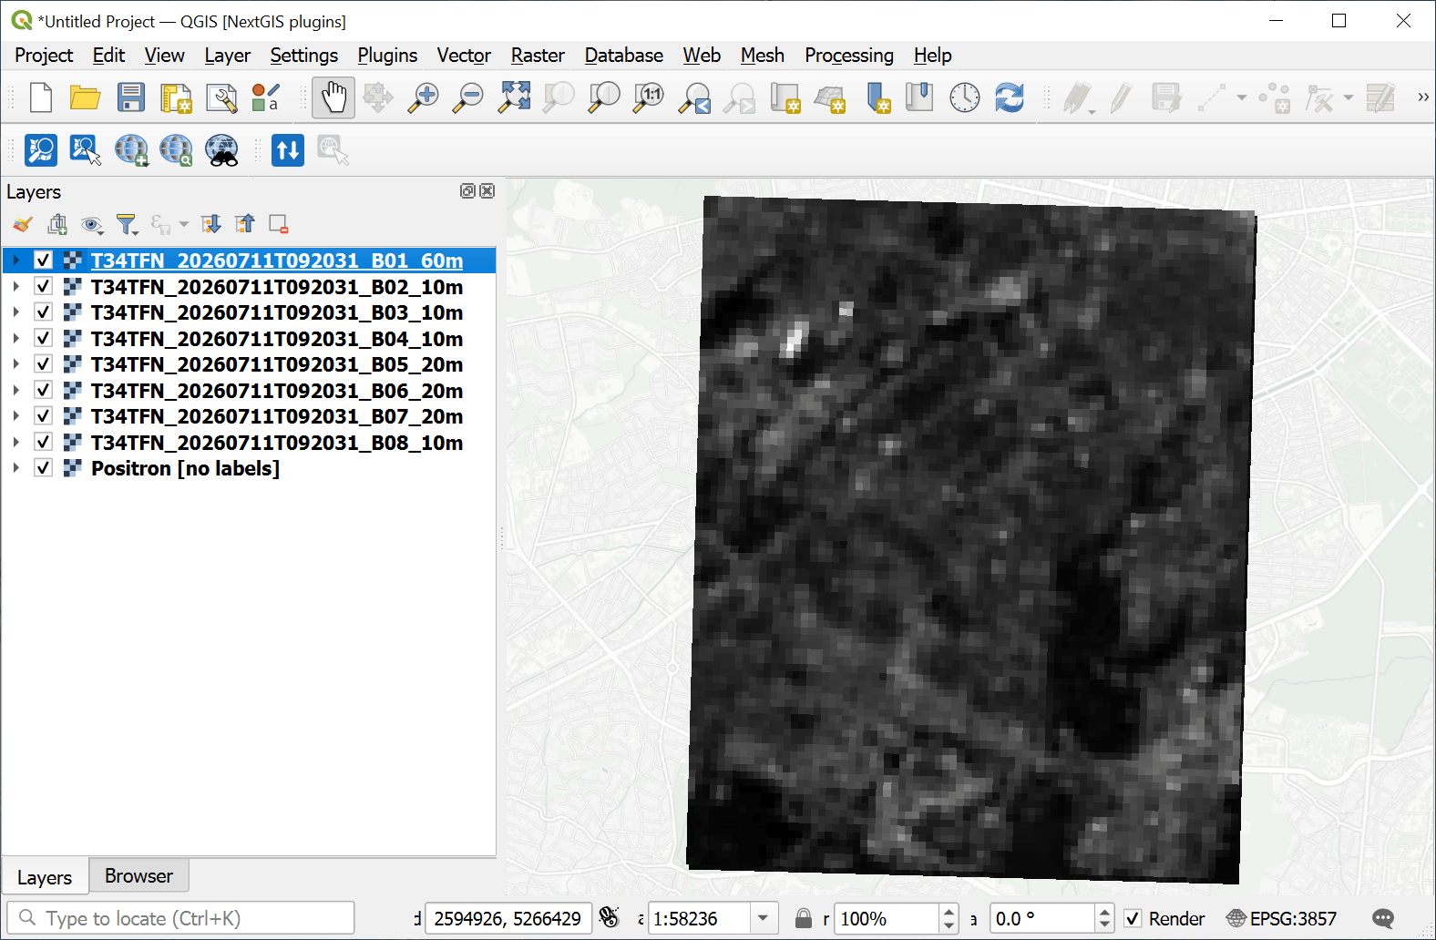Open project with the folder icon

click(x=86, y=97)
